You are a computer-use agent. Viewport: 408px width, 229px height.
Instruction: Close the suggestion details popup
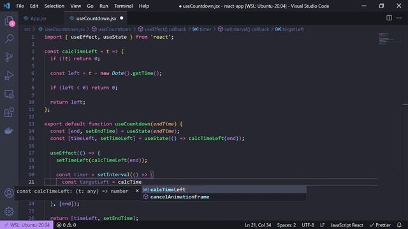tap(137, 191)
